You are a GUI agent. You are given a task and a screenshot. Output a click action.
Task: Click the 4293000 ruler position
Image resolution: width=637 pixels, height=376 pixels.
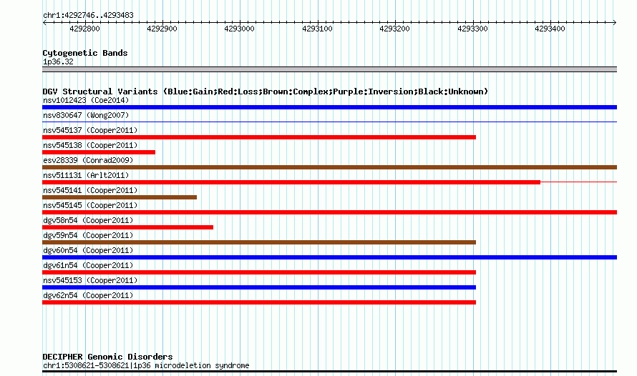(x=239, y=29)
